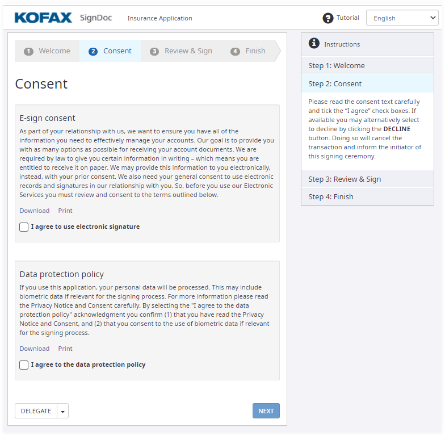Image resolution: width=445 pixels, height=436 pixels.
Task: Open the English language dropdown
Action: (x=402, y=18)
